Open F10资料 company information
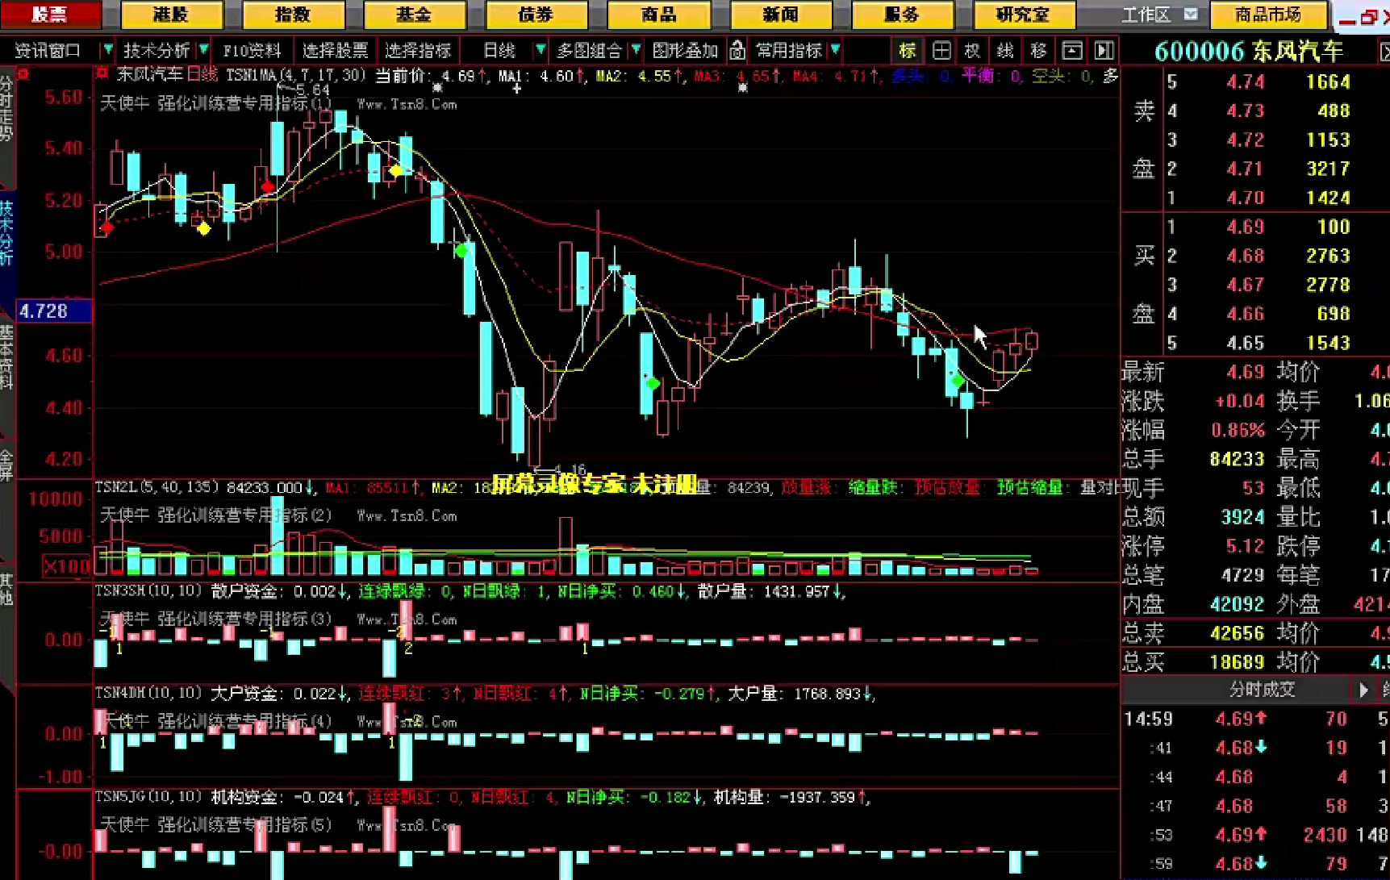Screen dimensions: 1390x880 click(x=253, y=51)
